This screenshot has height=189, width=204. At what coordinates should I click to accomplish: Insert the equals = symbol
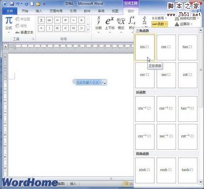(57, 20)
